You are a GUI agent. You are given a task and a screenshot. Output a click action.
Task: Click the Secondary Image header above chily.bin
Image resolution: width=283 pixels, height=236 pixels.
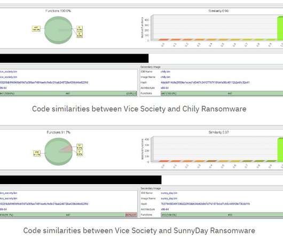151,67
